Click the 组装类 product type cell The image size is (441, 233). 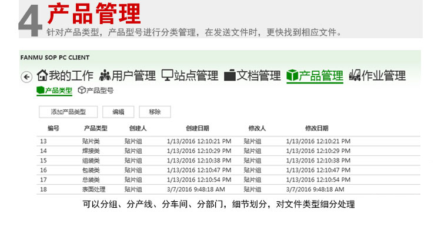[91, 161]
